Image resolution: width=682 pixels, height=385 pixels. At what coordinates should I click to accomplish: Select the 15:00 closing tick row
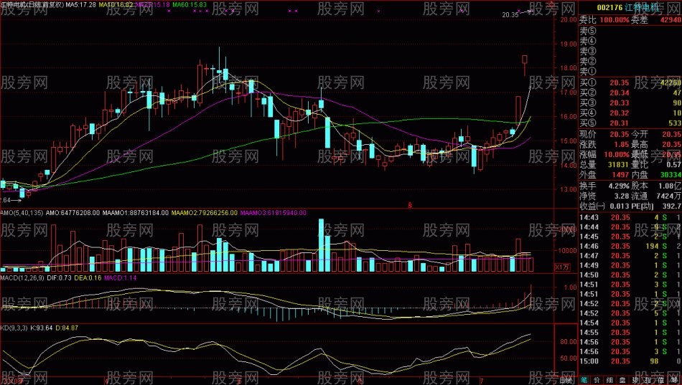click(630, 361)
